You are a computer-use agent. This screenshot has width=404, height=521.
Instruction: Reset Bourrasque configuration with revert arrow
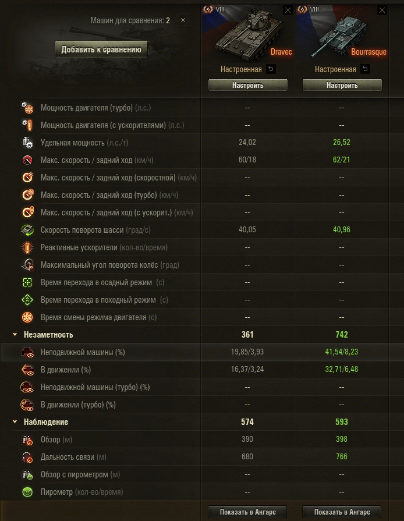pos(365,69)
